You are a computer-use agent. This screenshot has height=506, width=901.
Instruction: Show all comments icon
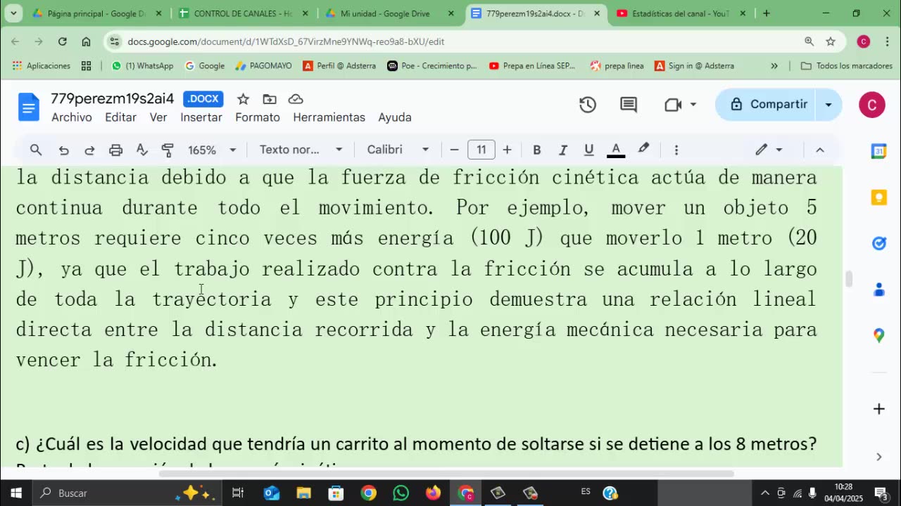(x=629, y=105)
